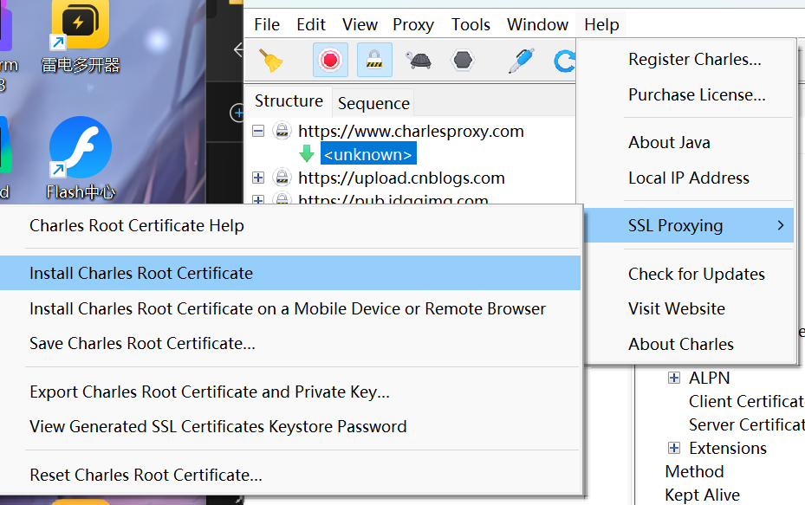Select https://upload.cnblogs.com host row
The image size is (805, 505).
401,178
